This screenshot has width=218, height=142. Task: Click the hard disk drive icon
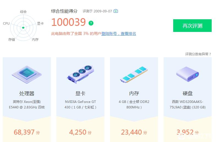click(187, 74)
